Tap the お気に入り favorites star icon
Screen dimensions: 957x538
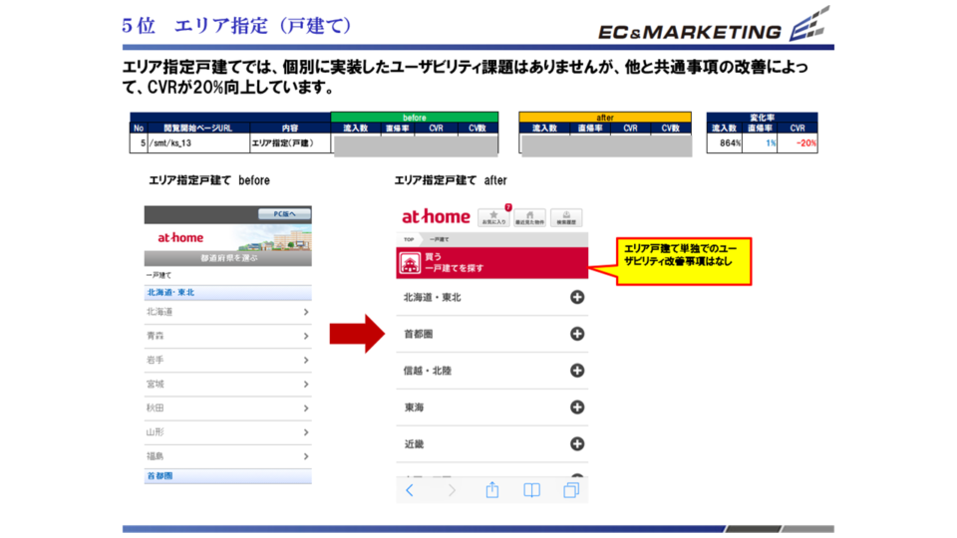point(493,217)
